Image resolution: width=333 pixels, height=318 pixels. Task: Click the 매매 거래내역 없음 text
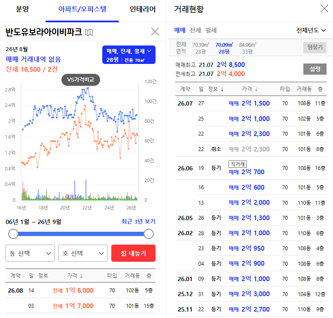pyautogui.click(x=34, y=59)
